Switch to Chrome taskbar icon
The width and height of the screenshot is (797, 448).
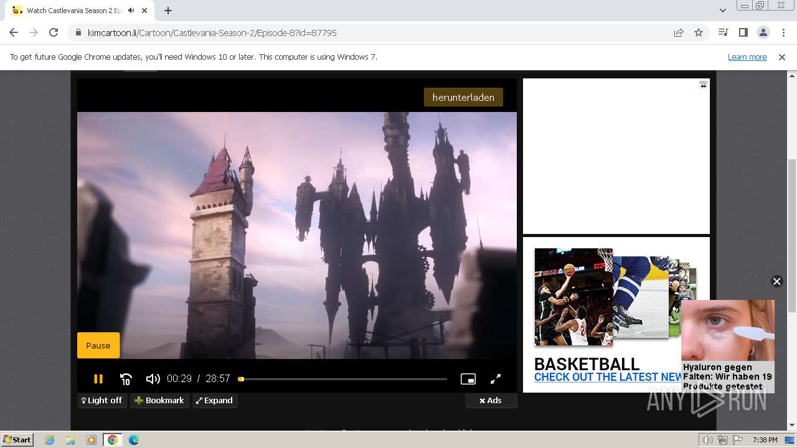[113, 440]
